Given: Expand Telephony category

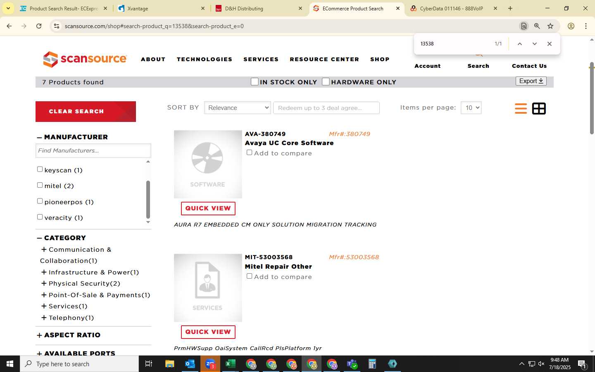Looking at the screenshot, I should pyautogui.click(x=43, y=317).
